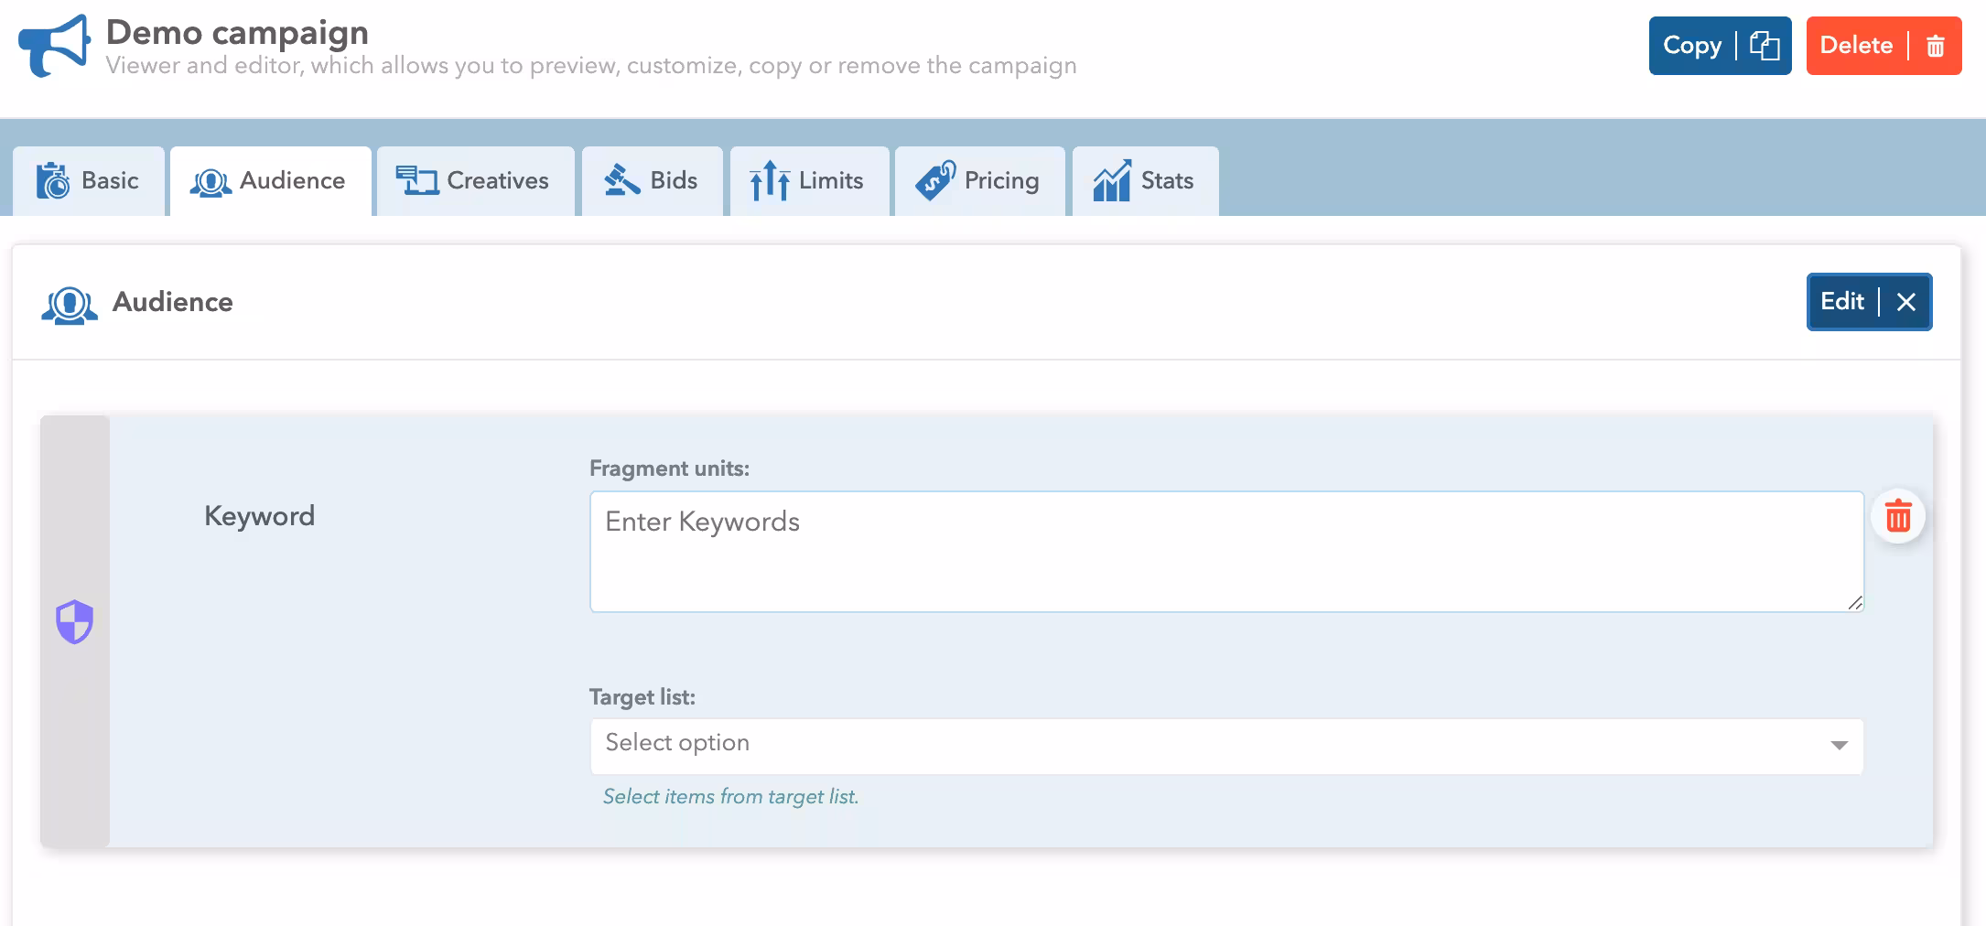Switch to the Creatives tab

pos(474,181)
